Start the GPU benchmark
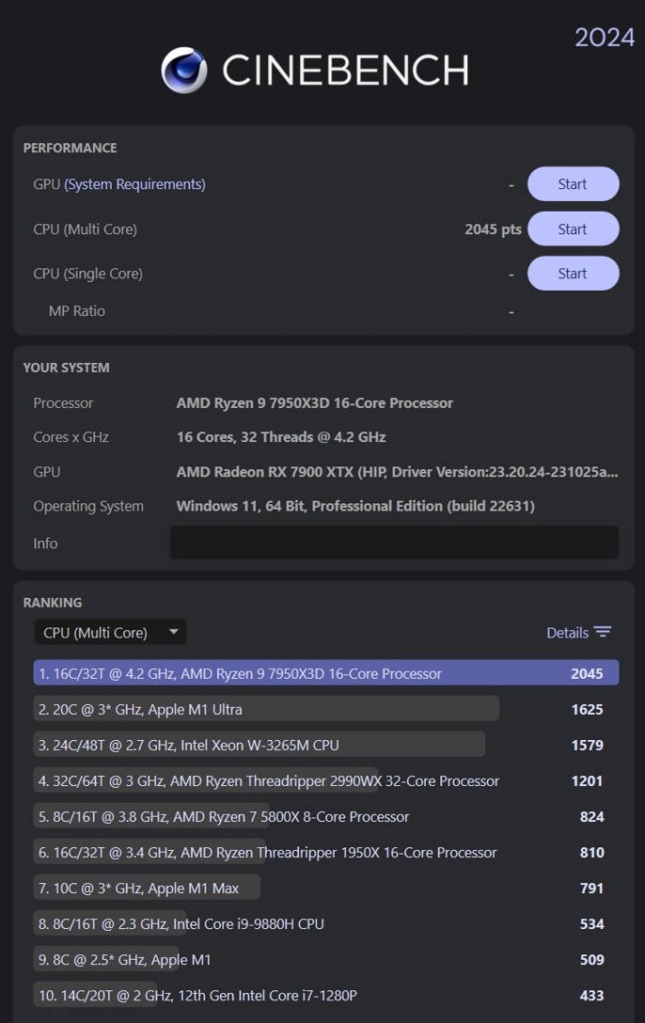This screenshot has width=645, height=1023. [x=573, y=184]
